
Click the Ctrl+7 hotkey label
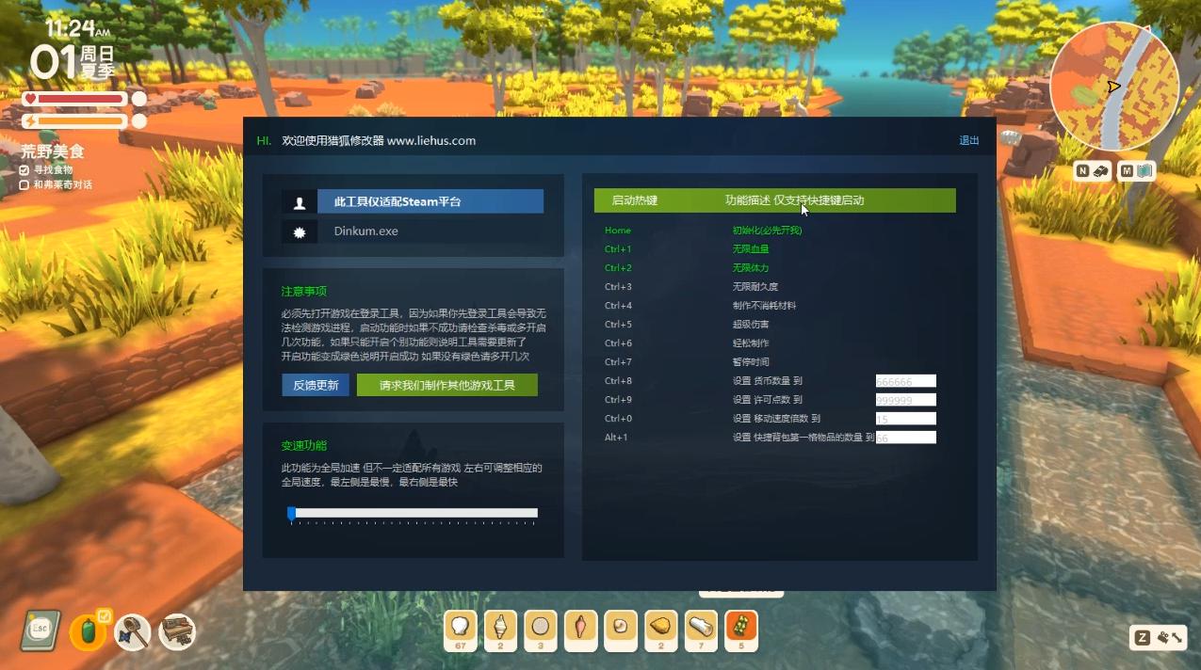tap(618, 362)
